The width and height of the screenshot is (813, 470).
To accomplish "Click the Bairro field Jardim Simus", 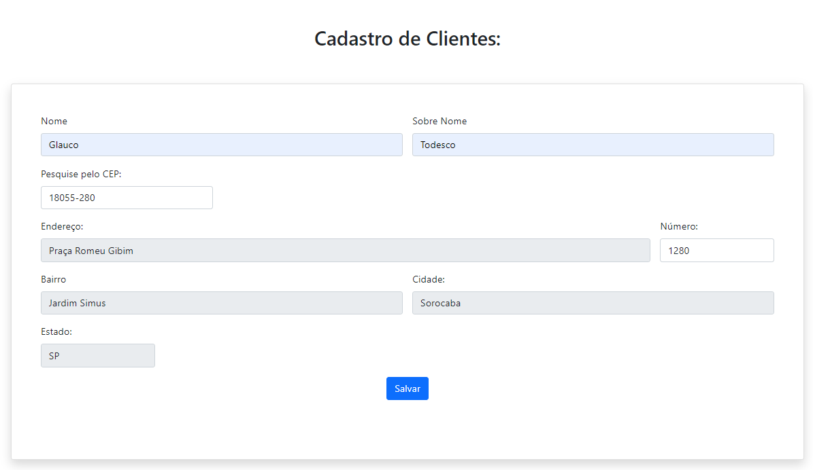I will 221,303.
